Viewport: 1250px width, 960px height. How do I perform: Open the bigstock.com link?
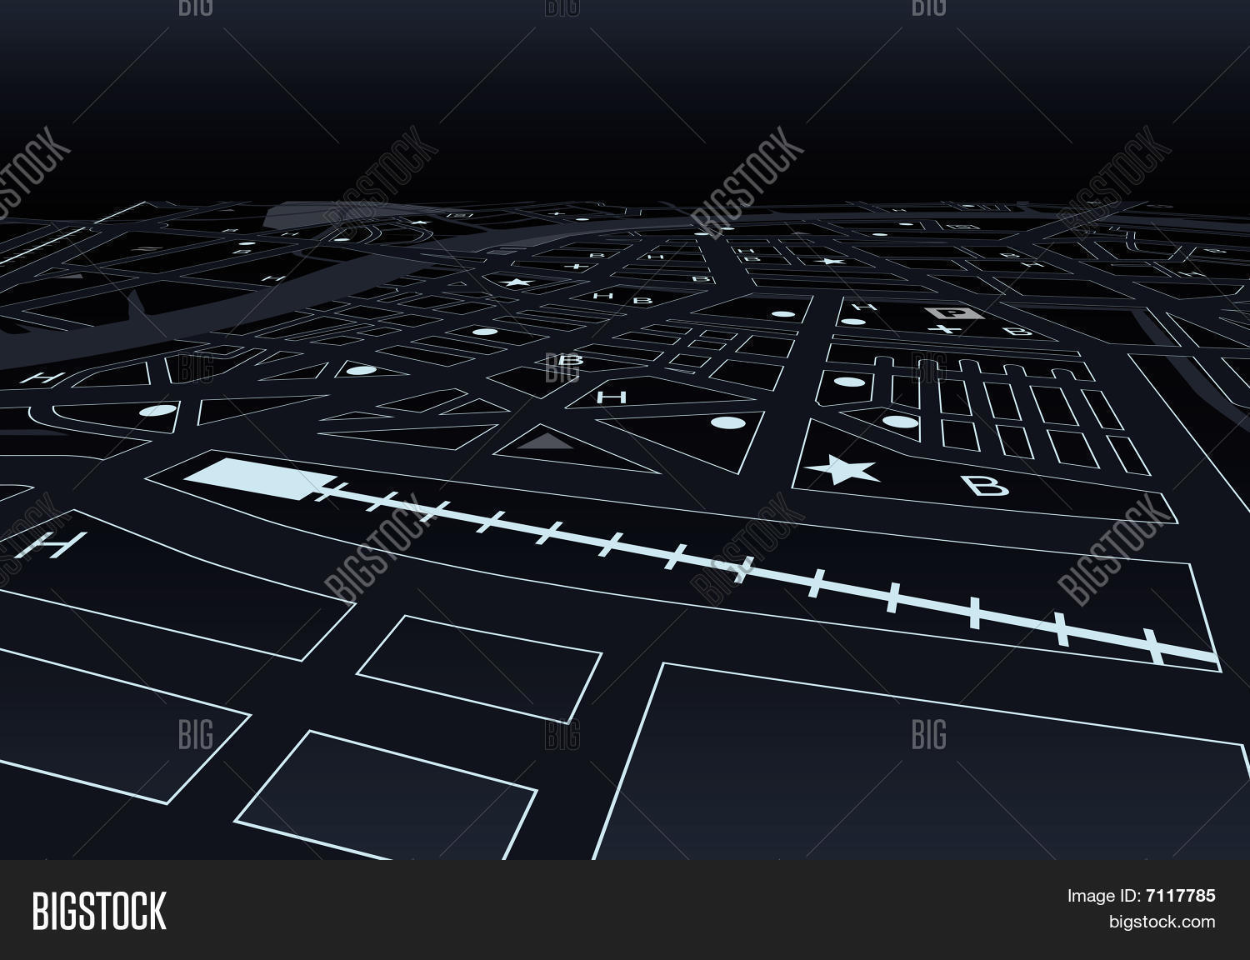[x=1161, y=922]
